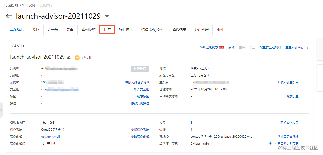The image size is (323, 155).
Task: Click 诊断健康状态 link
Action: click(209, 47)
